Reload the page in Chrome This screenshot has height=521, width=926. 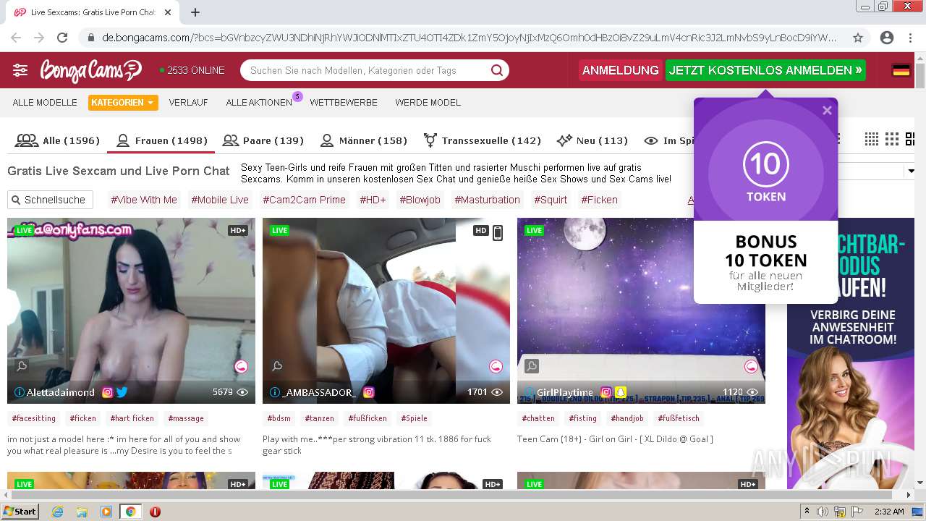pos(62,38)
